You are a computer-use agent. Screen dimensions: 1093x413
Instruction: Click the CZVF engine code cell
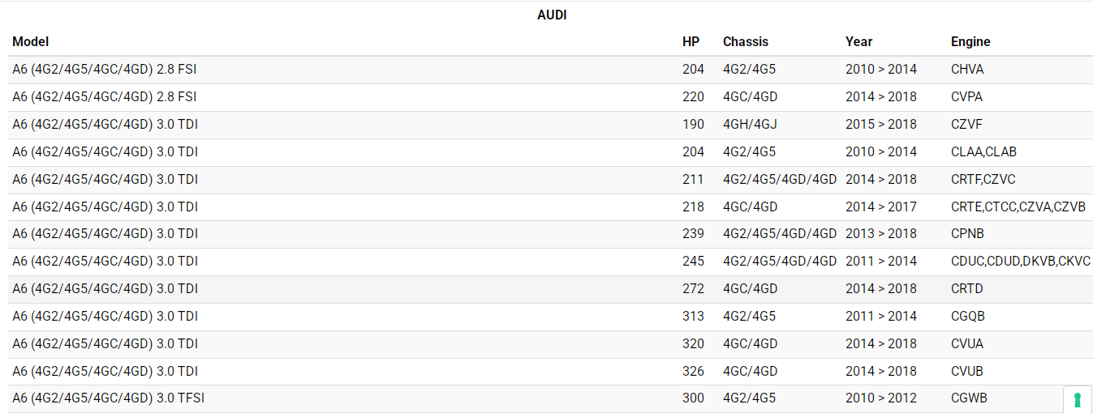coord(968,125)
